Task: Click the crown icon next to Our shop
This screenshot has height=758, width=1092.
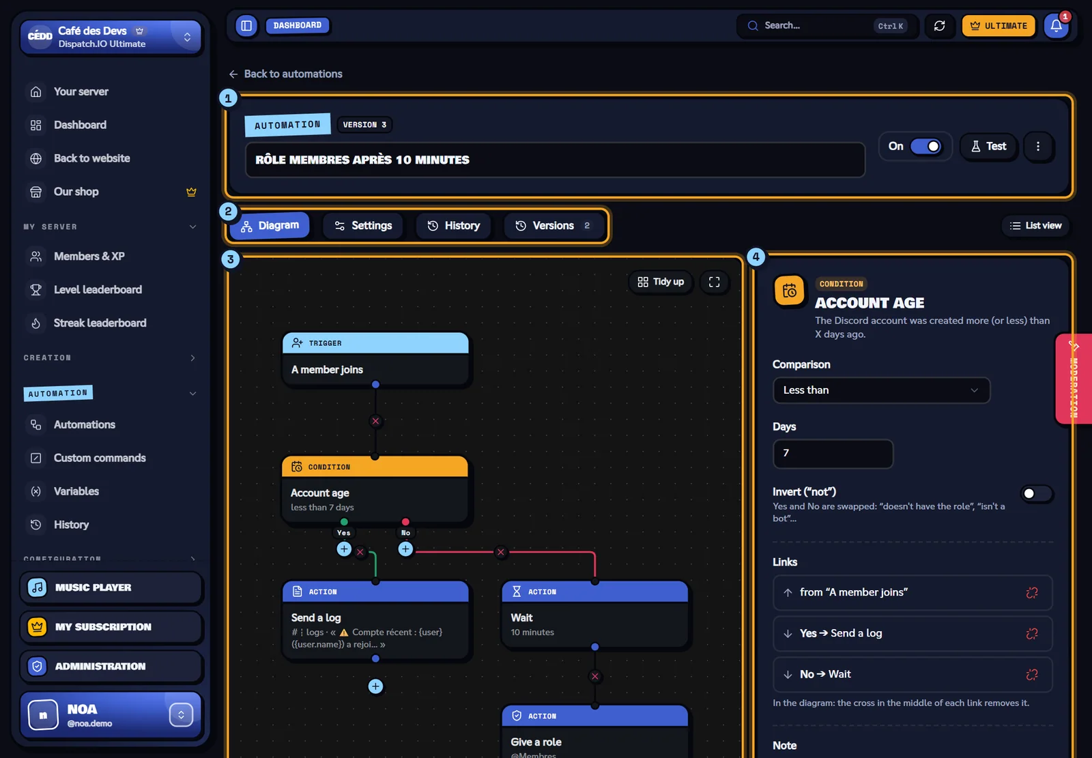Action: pyautogui.click(x=191, y=192)
